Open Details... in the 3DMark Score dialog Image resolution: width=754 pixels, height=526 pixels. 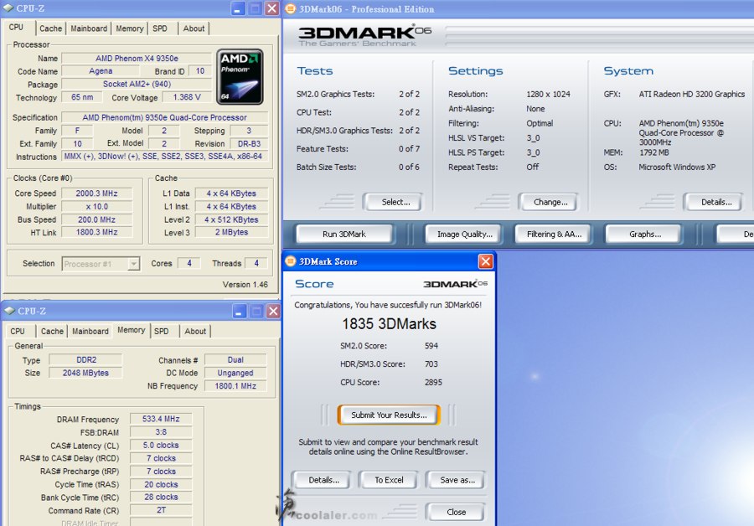(x=323, y=480)
